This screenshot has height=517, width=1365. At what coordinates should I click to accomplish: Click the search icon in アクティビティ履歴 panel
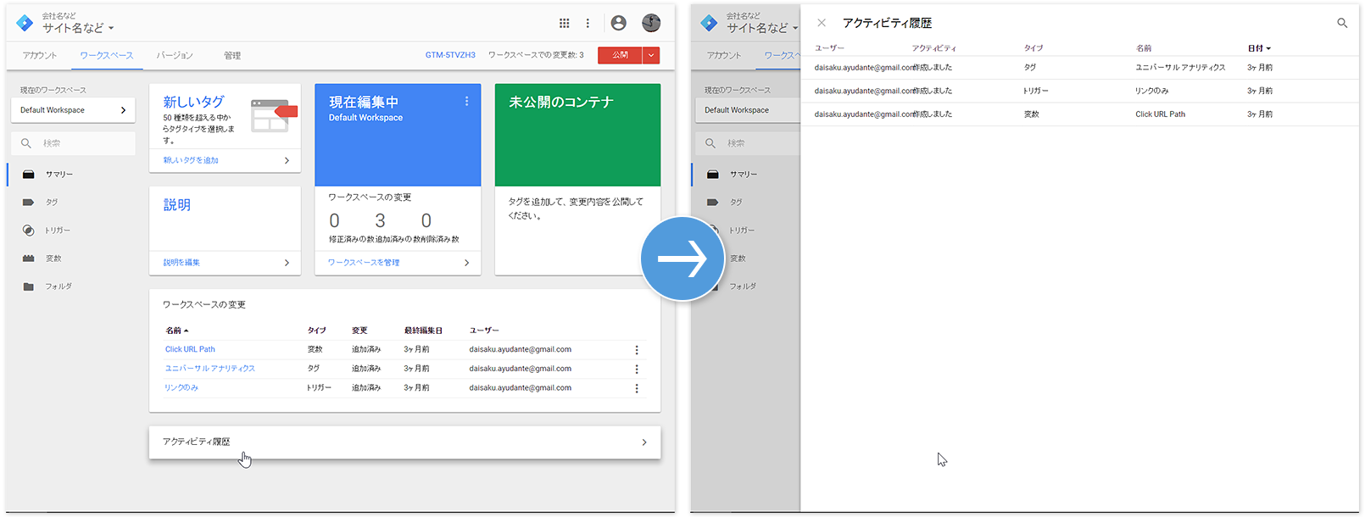coord(1342,23)
